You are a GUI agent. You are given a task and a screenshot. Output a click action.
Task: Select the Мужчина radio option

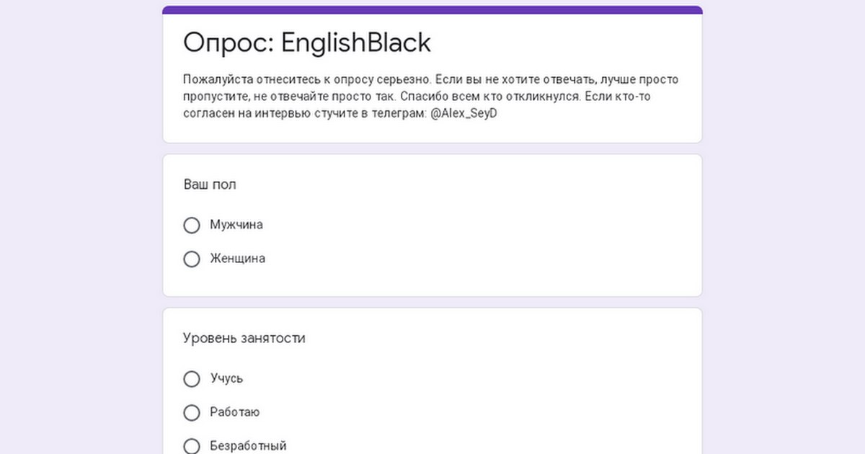pos(192,226)
